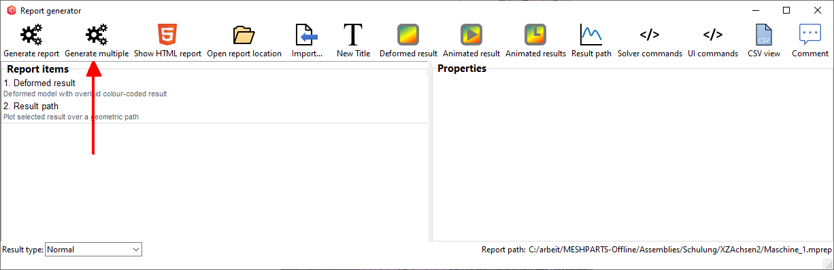Screen dimensions: 834x270
Task: Open the Show HTML report icon
Action: [x=167, y=35]
